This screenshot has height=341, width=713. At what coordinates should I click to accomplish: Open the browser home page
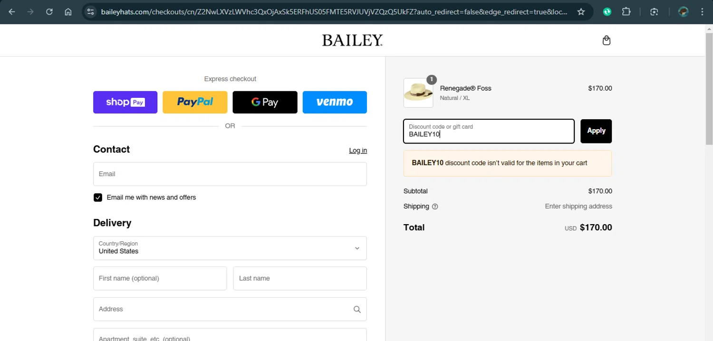[x=68, y=12]
